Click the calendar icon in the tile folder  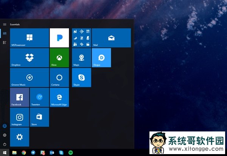[x=88, y=31]
